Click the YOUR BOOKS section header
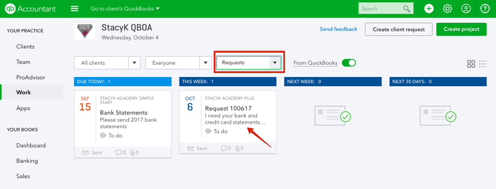This screenshot has height=189, width=496. pos(22,130)
